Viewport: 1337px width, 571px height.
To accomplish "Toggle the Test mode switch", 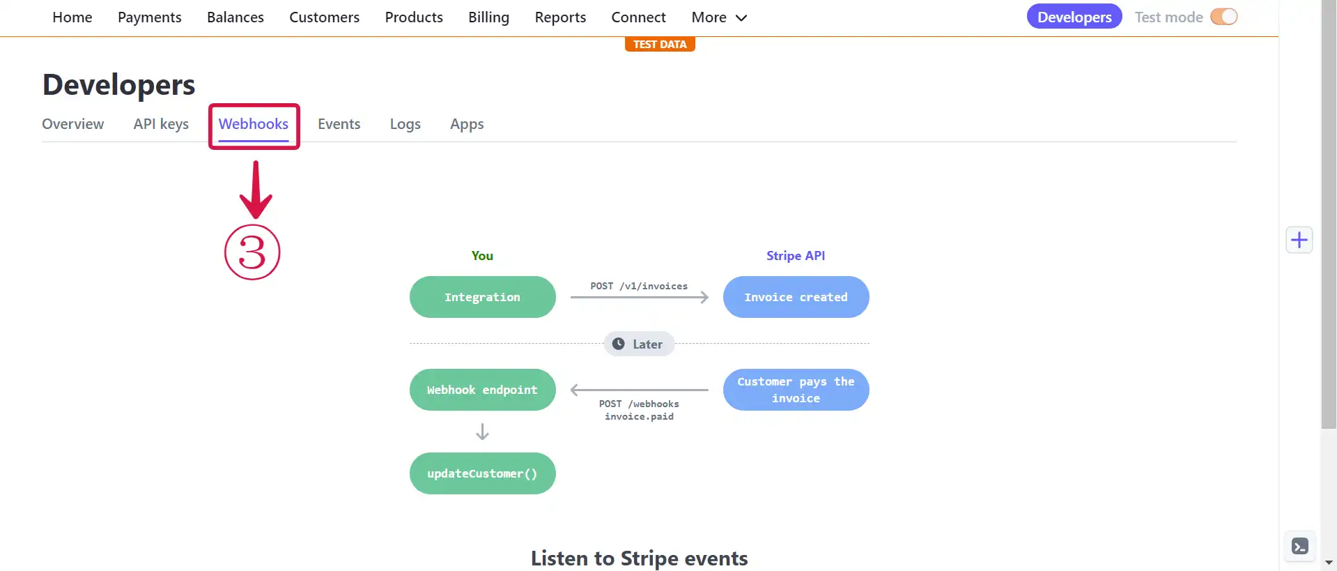I will (1223, 17).
